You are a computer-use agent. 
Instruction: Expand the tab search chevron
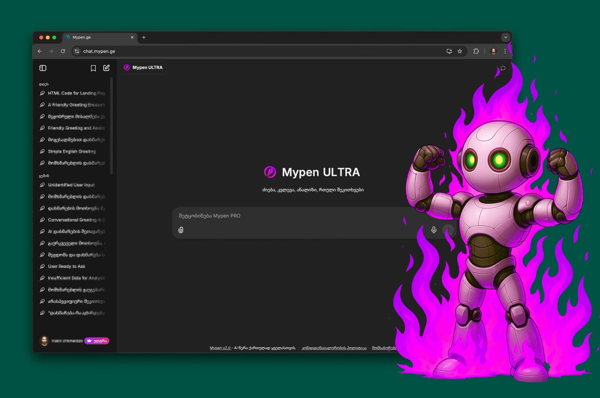(505, 37)
